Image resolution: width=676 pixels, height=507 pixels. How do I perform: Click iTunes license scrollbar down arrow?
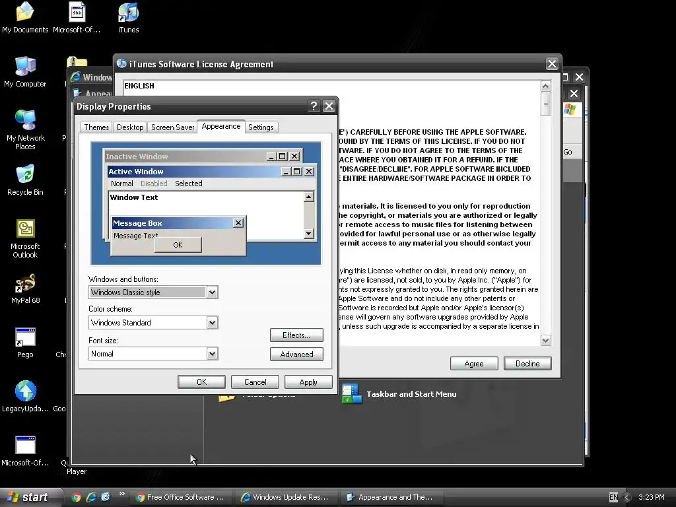click(x=545, y=341)
